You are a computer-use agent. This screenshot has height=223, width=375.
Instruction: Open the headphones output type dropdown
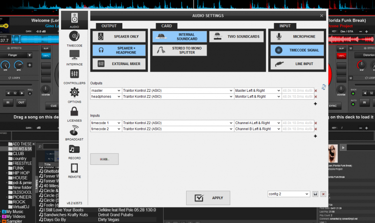(106, 97)
